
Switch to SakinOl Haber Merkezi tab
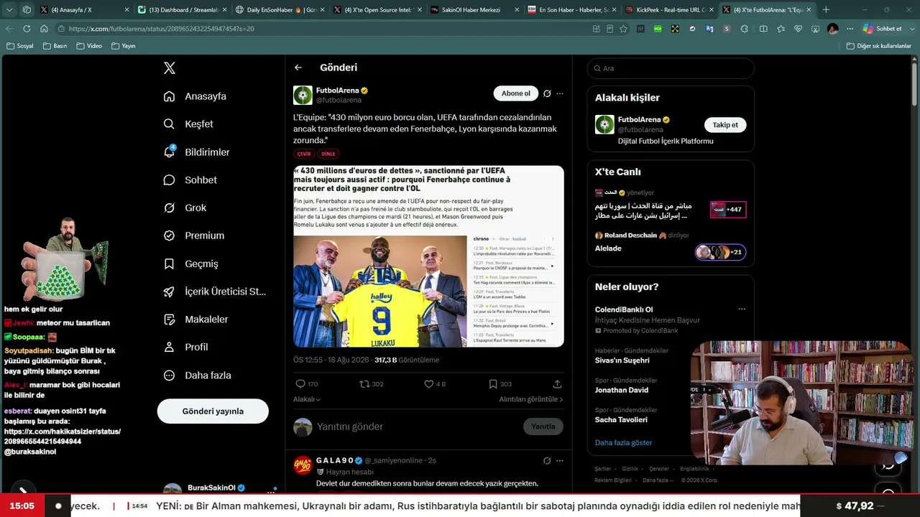[x=475, y=10]
